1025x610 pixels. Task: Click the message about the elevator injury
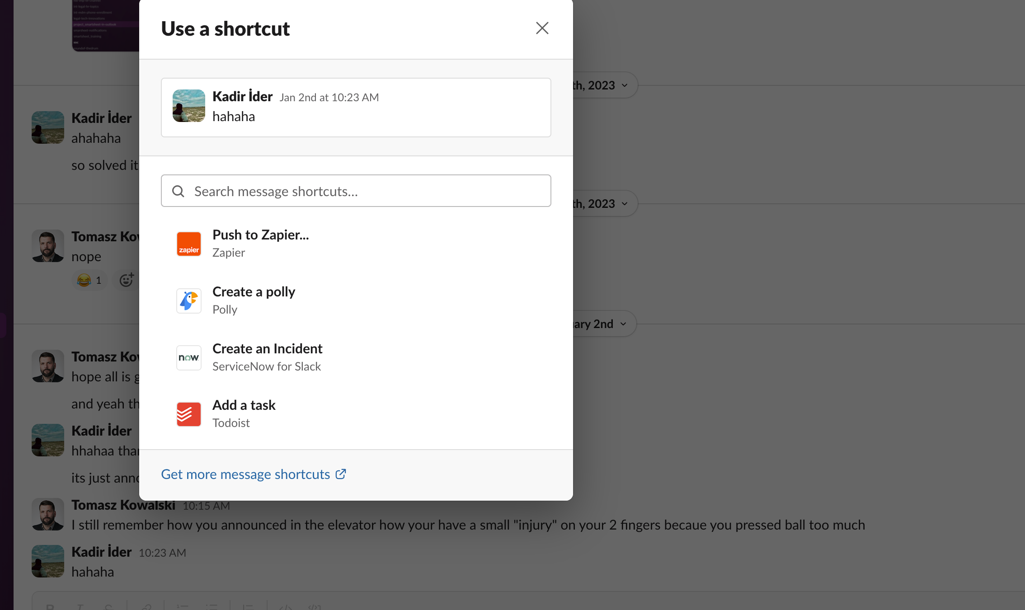click(x=468, y=525)
